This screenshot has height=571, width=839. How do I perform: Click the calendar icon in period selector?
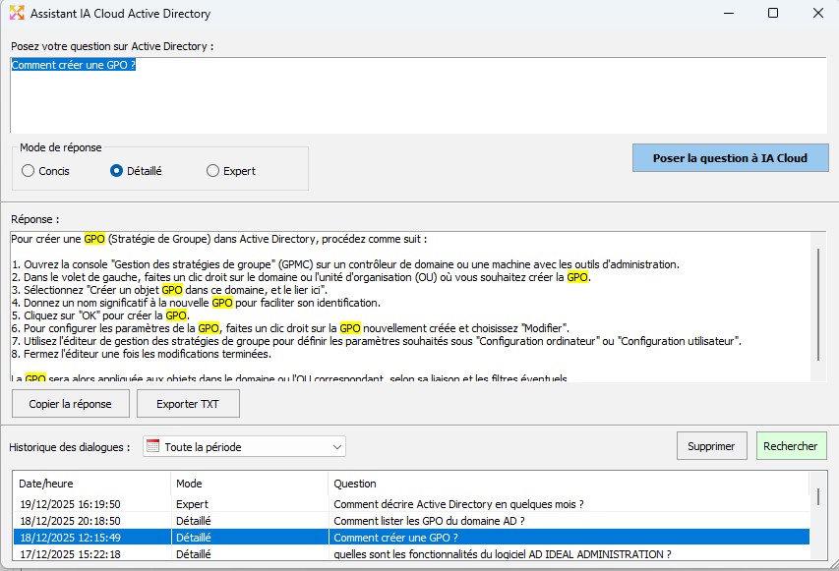point(152,446)
